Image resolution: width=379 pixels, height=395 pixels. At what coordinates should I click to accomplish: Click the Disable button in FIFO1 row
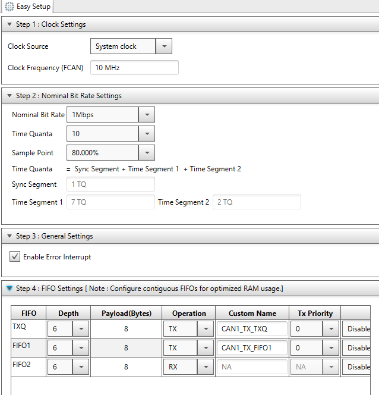(356, 348)
